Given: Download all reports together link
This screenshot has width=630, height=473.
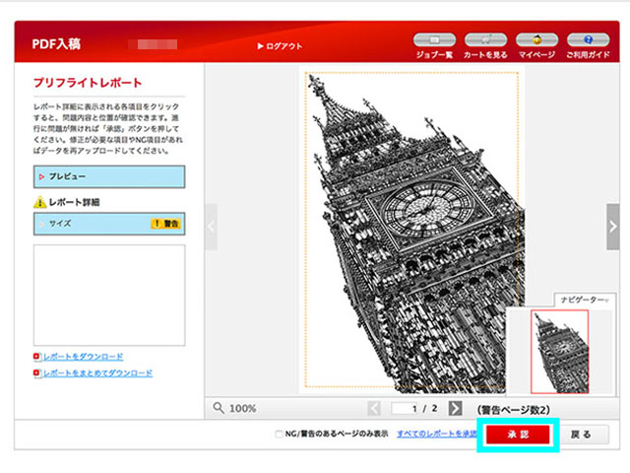Looking at the screenshot, I should tap(98, 373).
